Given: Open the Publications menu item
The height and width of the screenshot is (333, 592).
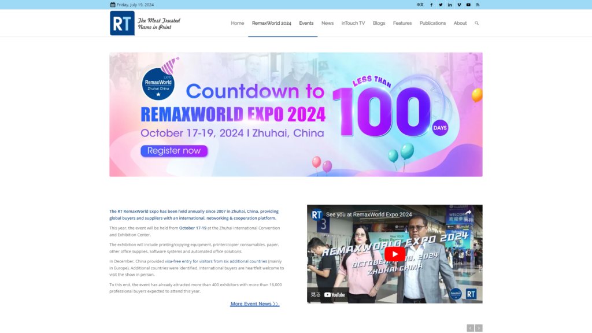Looking at the screenshot, I should pyautogui.click(x=432, y=23).
